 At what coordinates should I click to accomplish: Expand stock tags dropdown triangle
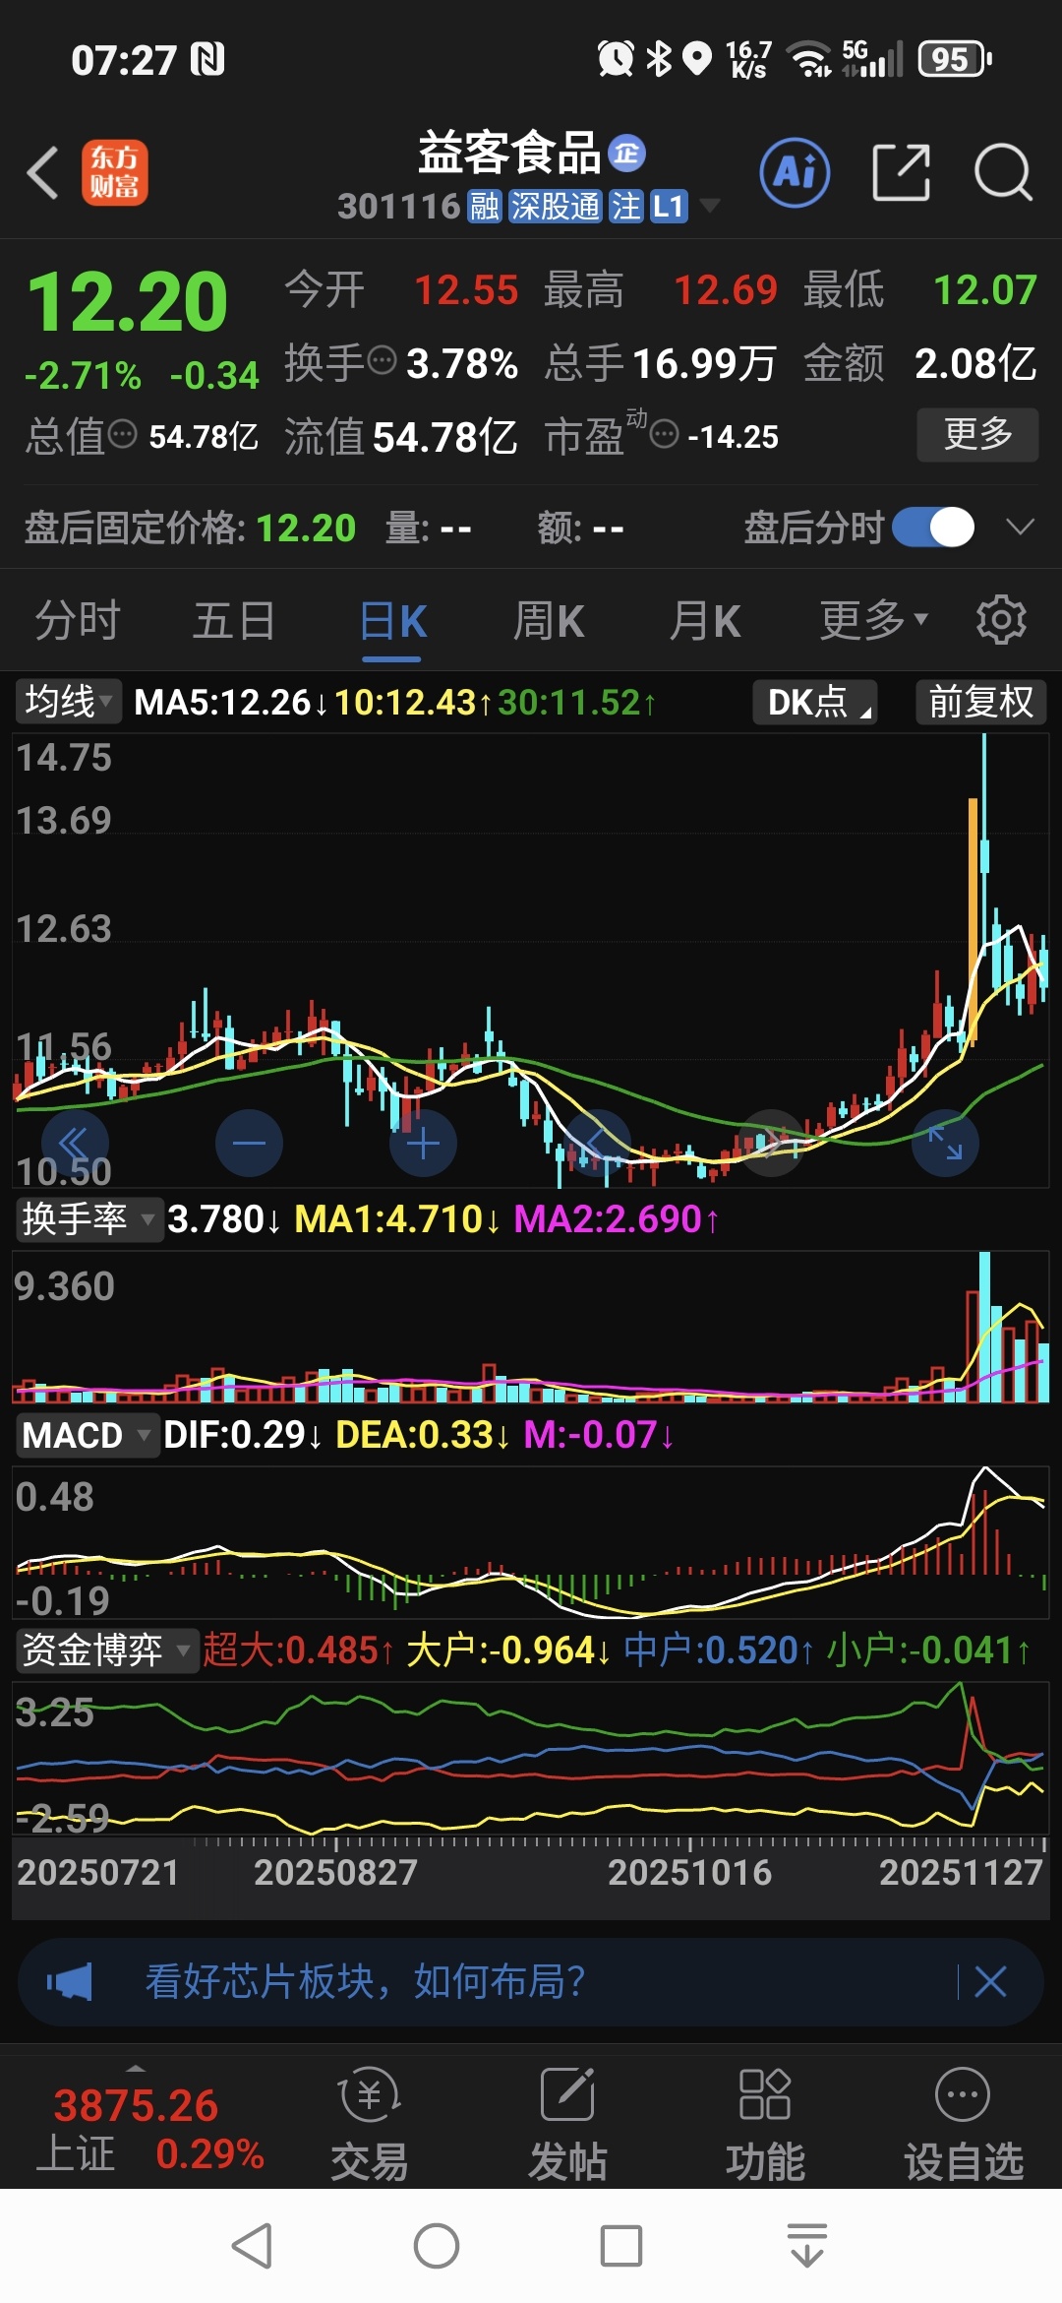point(709,207)
